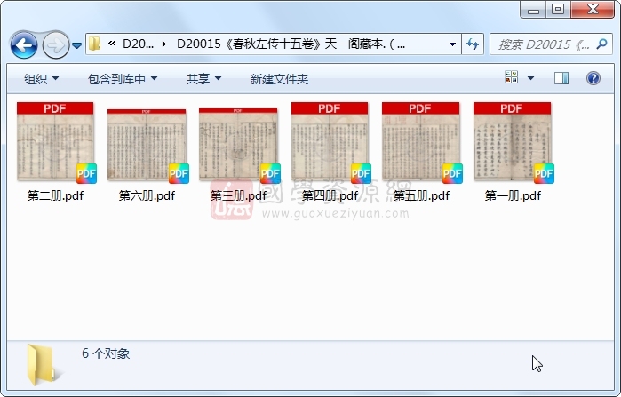
Task: Minimize the Explorer window
Action: point(533,10)
